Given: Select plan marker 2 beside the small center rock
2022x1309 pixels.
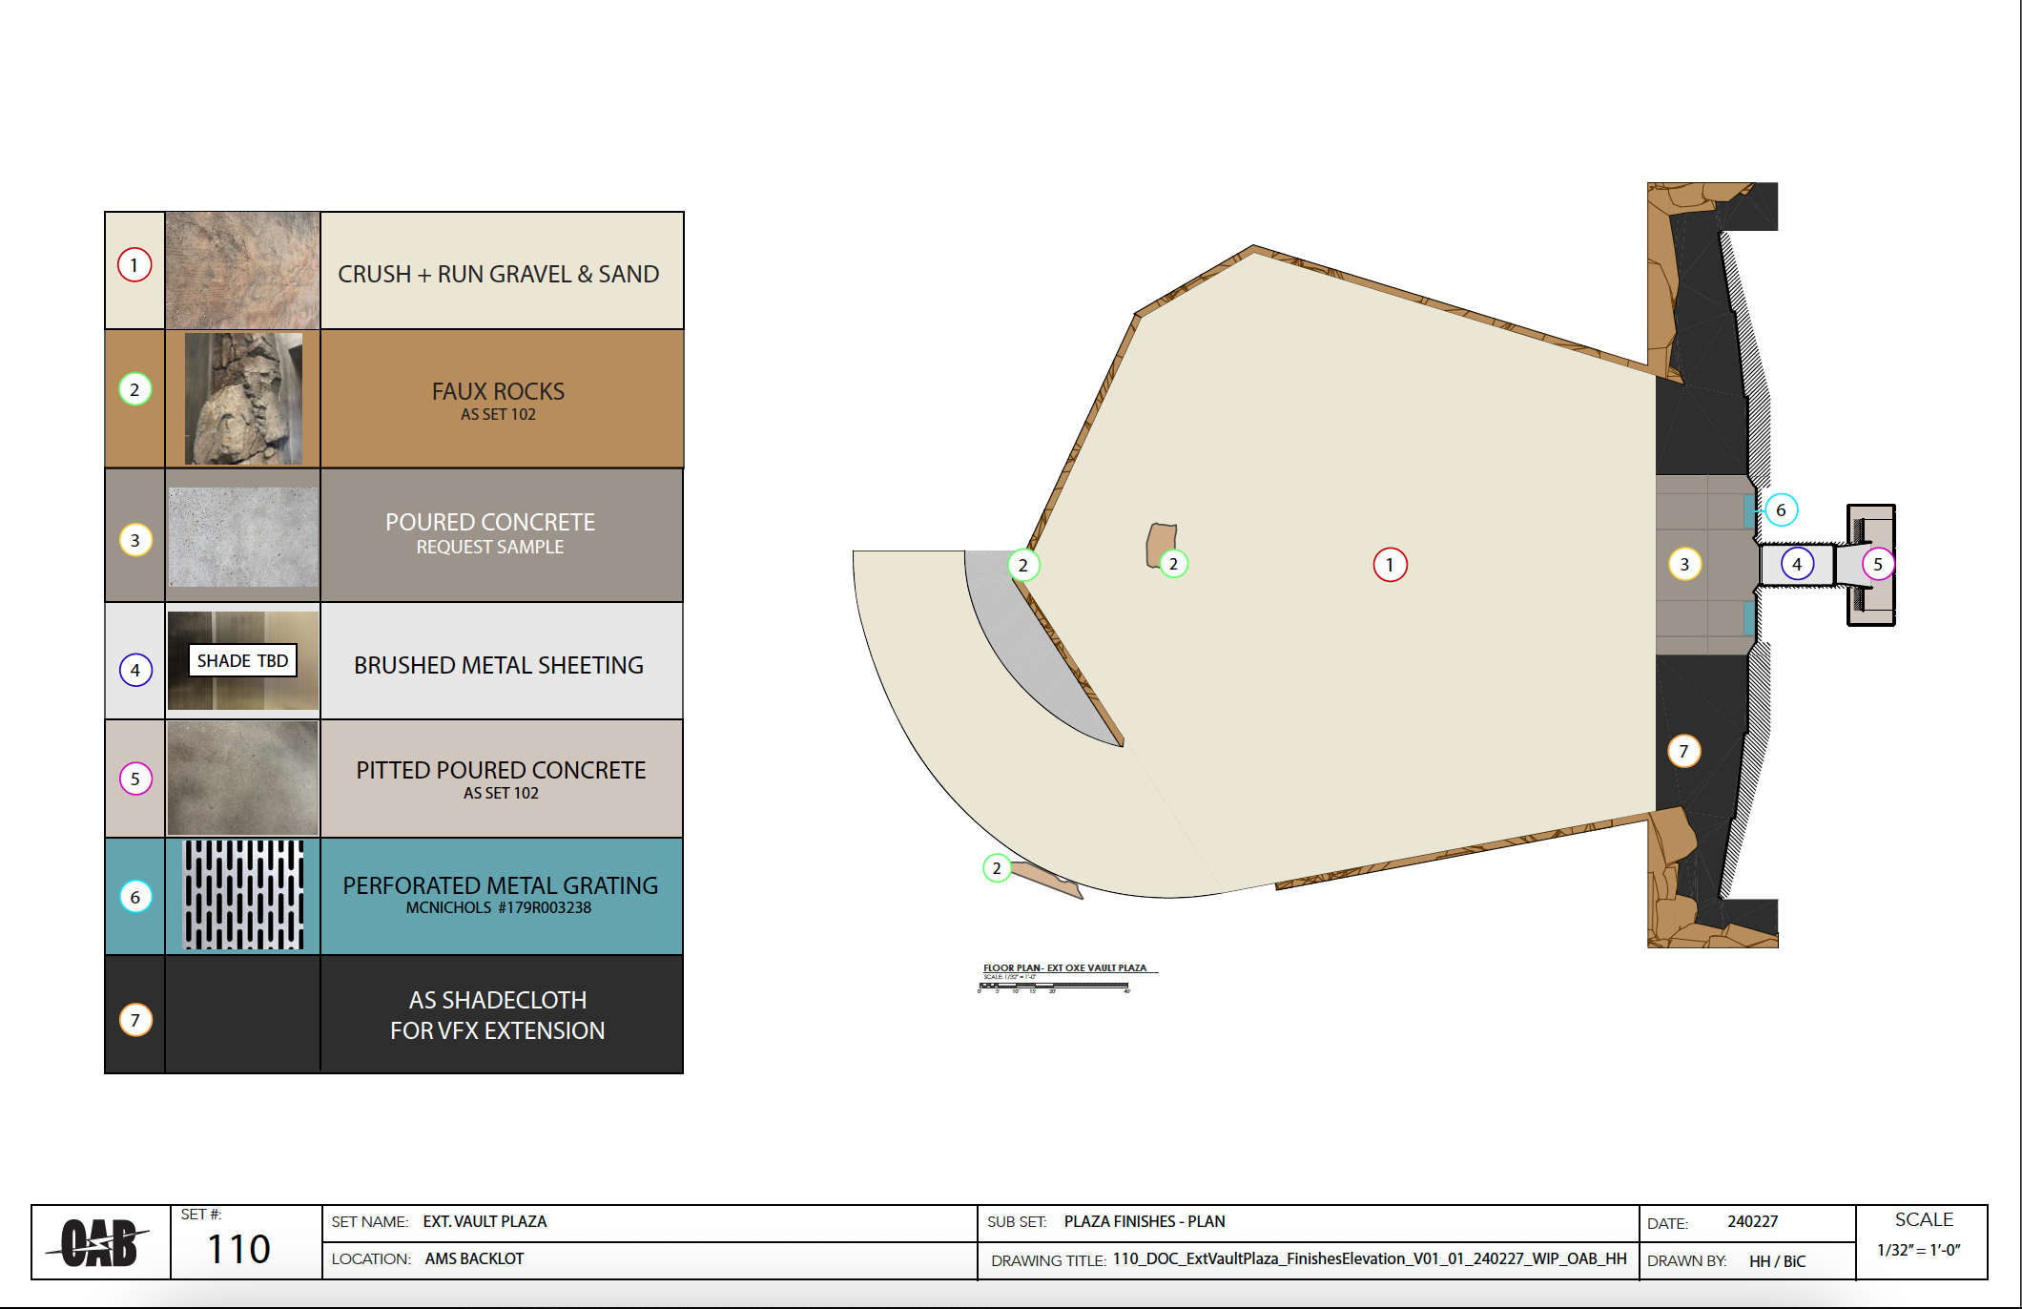Looking at the screenshot, I should (x=1173, y=564).
